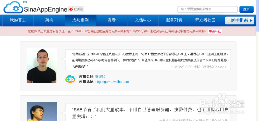
Task: Click the Weibo 已关注 follow badge
Action: pyautogui.click(x=76, y=9)
